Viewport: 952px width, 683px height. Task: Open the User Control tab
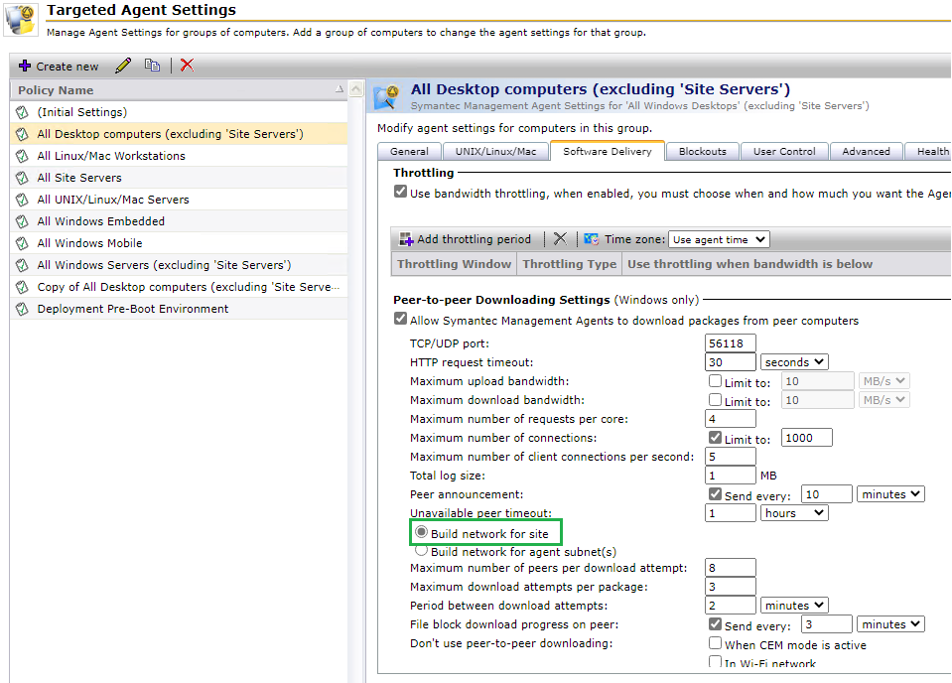click(784, 152)
